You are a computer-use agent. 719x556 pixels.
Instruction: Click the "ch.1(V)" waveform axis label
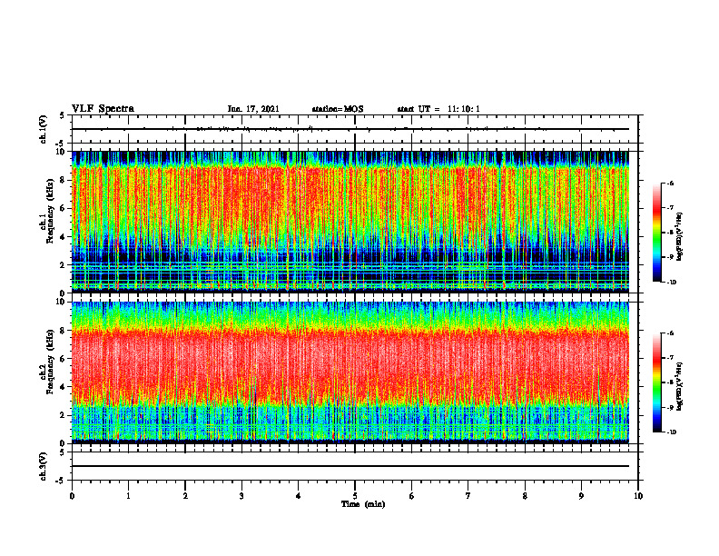point(44,129)
